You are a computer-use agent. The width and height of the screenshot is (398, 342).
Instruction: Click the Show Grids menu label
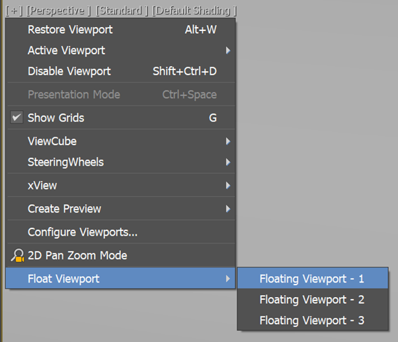[56, 118]
